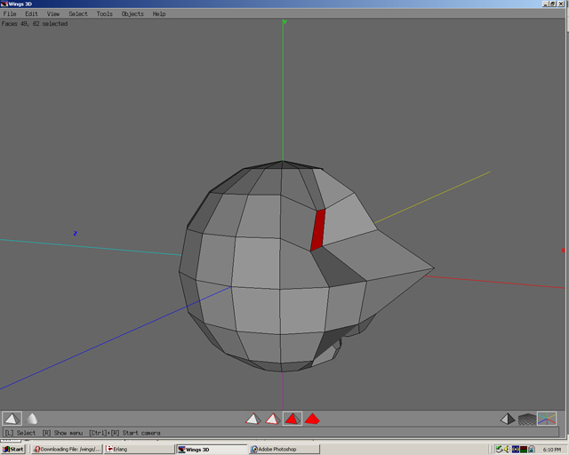The height and width of the screenshot is (455, 569).
Task: Switch to Erlang in the taskbar
Action: pyautogui.click(x=136, y=449)
